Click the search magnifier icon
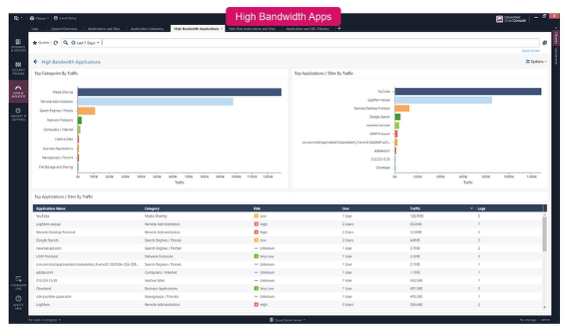 (66, 43)
